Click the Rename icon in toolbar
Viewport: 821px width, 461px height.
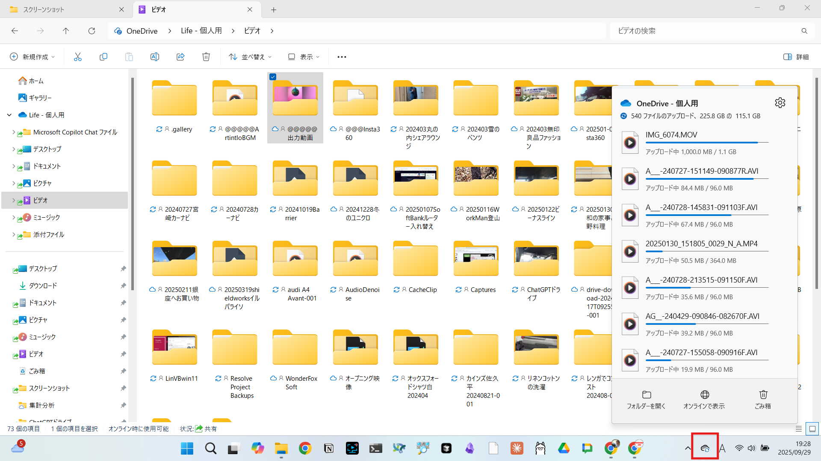click(154, 57)
